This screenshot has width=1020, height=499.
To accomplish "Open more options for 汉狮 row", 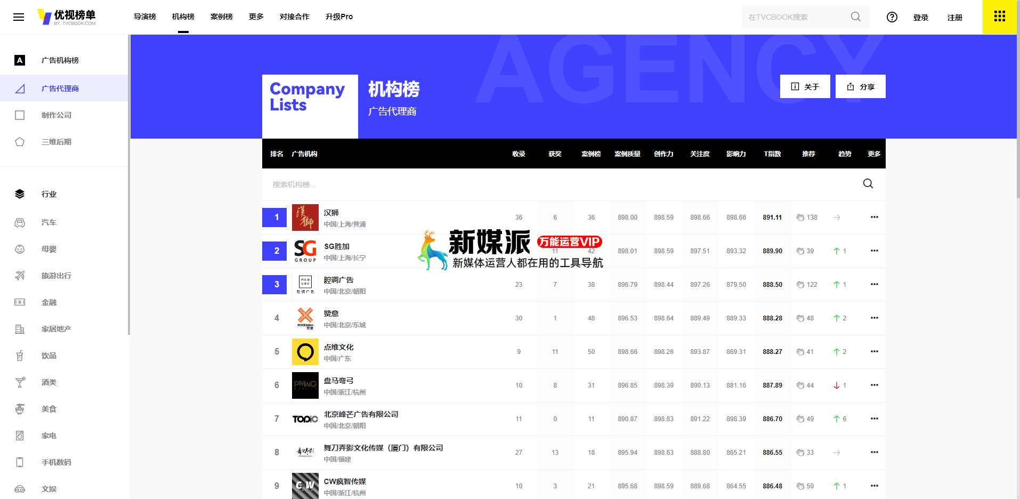I will 875,217.
